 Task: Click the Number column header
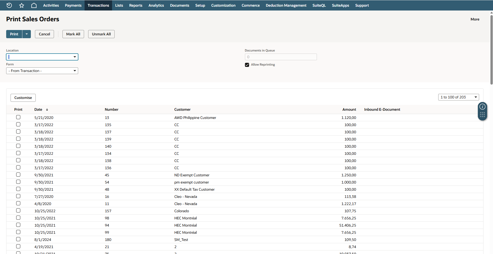pos(112,109)
